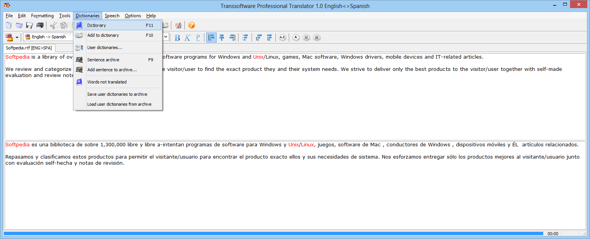Open the Edit menu
This screenshot has width=590, height=239.
(x=22, y=16)
